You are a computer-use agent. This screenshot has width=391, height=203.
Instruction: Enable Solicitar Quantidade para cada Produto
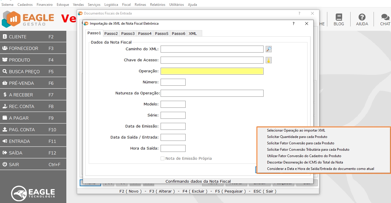pyautogui.click(x=297, y=137)
